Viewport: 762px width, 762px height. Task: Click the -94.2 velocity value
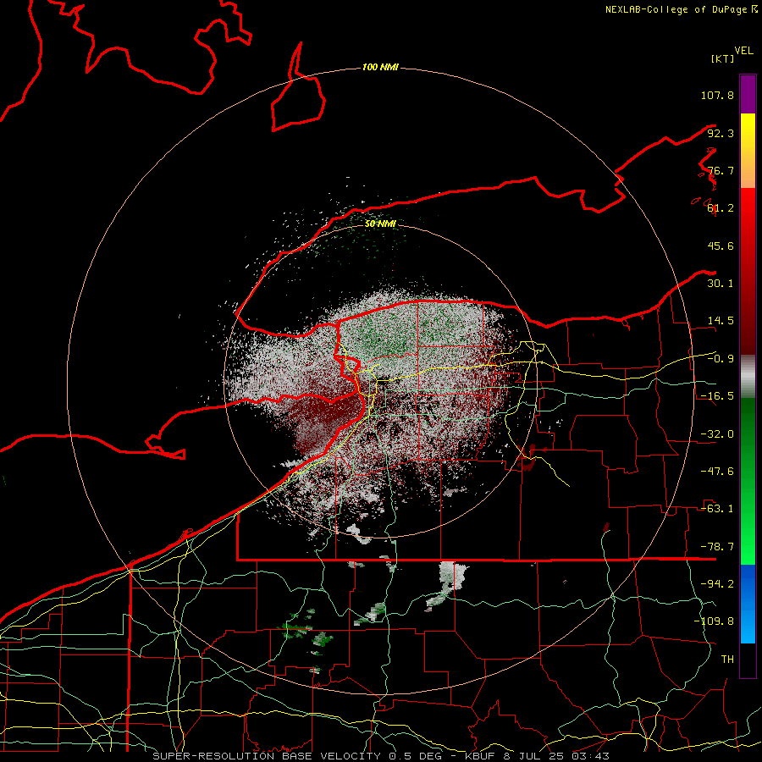click(x=717, y=584)
